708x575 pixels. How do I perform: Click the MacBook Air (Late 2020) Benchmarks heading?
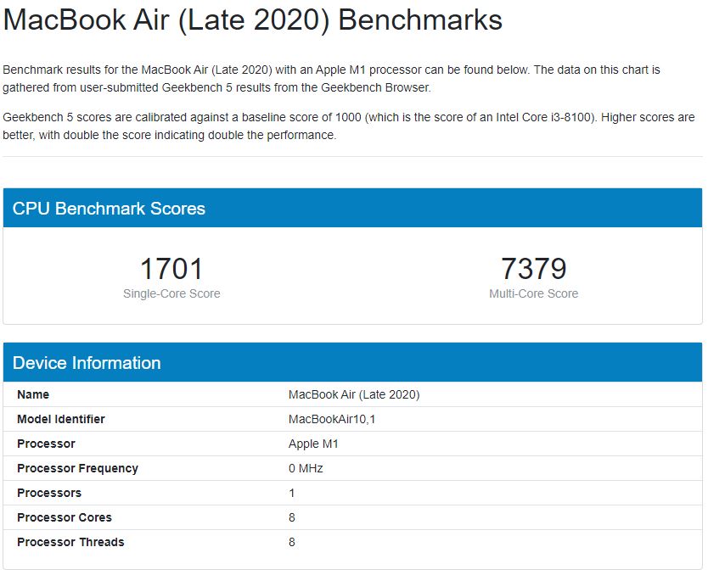(252, 20)
